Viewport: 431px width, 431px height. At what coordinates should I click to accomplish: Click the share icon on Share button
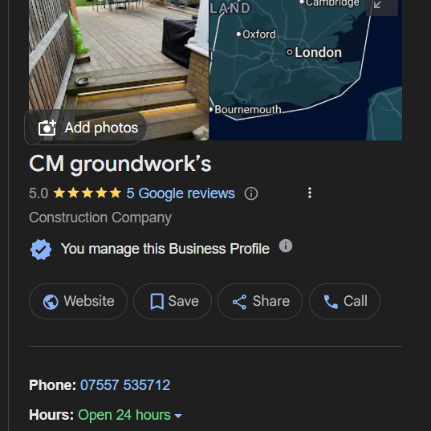pos(239,302)
